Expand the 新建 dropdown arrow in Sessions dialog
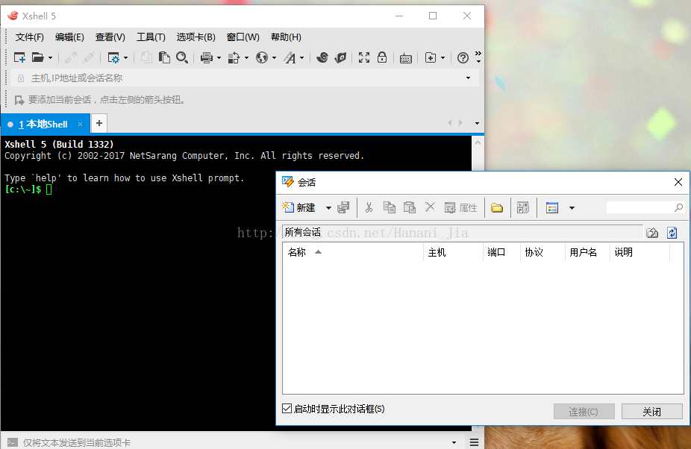691x449 pixels. 328,208
